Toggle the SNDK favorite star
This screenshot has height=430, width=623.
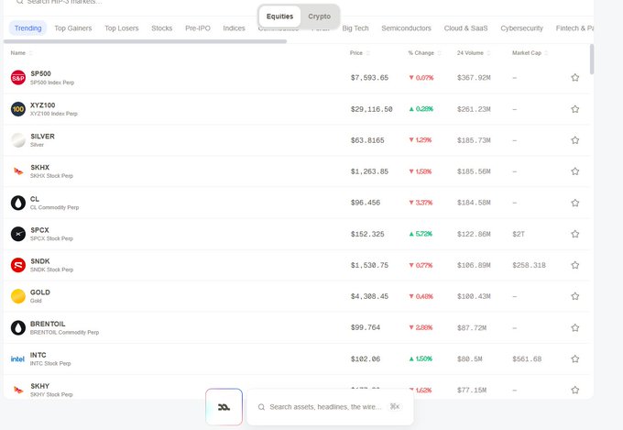pos(574,265)
